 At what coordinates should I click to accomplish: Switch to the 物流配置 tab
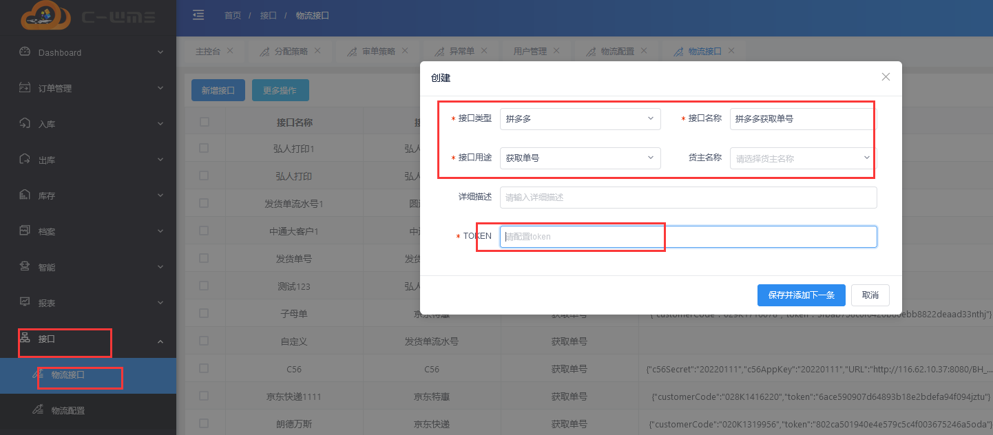pos(617,51)
